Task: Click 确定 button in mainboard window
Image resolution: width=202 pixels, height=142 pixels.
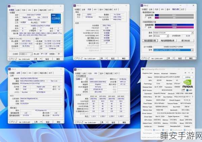Action: (x=59, y=122)
